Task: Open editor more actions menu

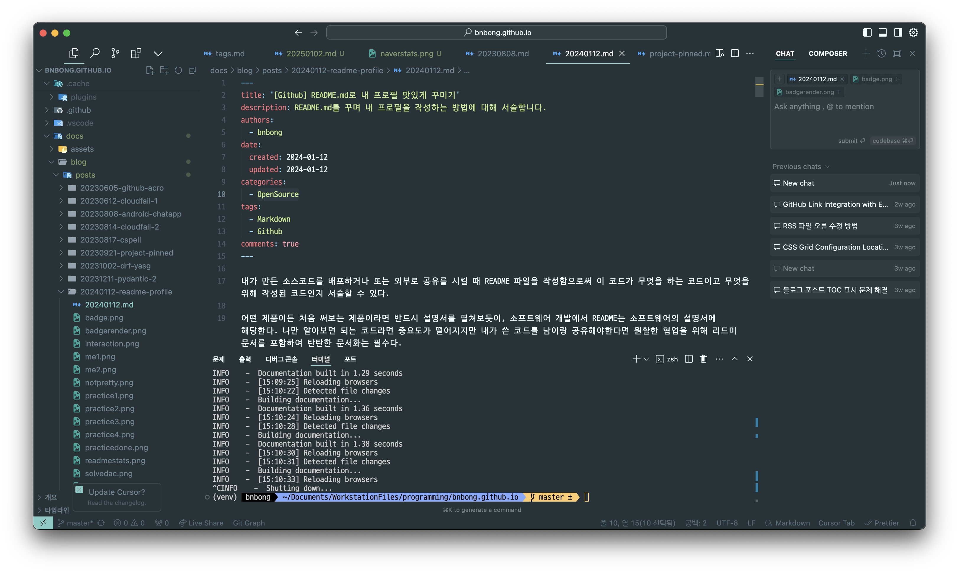Action: coord(750,53)
